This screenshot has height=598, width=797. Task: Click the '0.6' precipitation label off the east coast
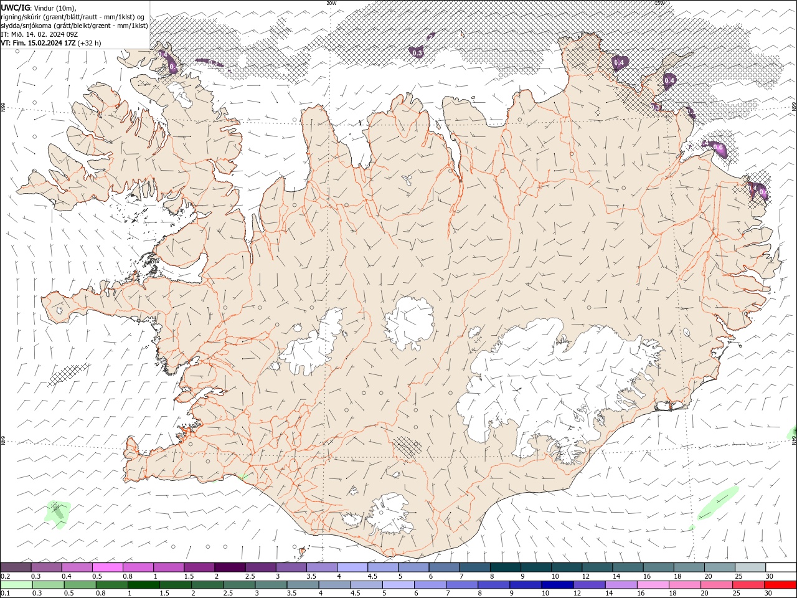click(718, 148)
